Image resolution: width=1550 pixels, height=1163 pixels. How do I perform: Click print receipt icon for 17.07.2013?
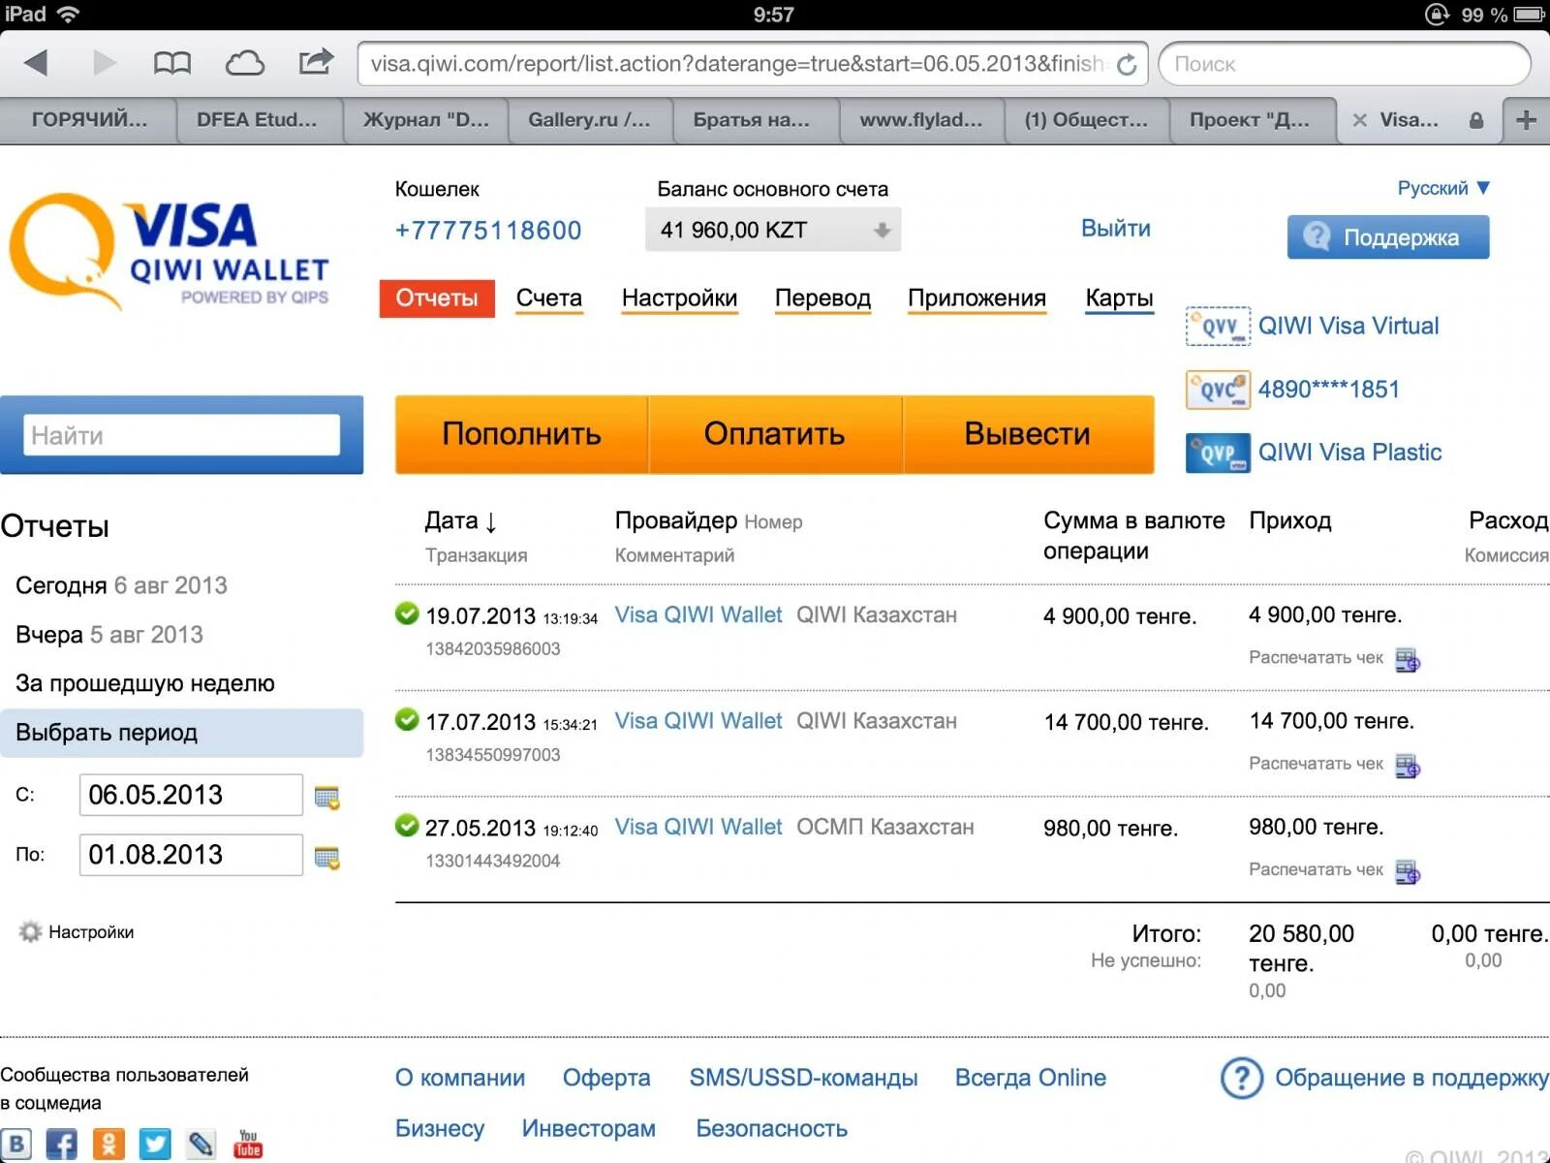tap(1408, 766)
